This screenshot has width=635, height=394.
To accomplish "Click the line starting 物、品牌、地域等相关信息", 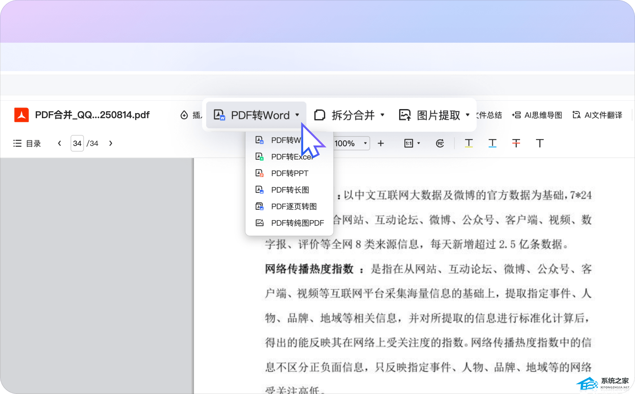I will (x=428, y=318).
